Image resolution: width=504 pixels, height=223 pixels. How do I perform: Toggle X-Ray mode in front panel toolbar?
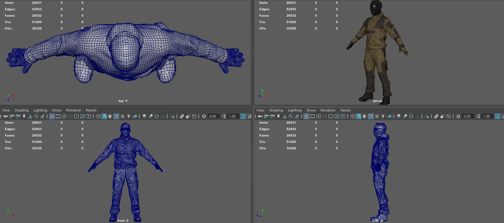click(182, 116)
